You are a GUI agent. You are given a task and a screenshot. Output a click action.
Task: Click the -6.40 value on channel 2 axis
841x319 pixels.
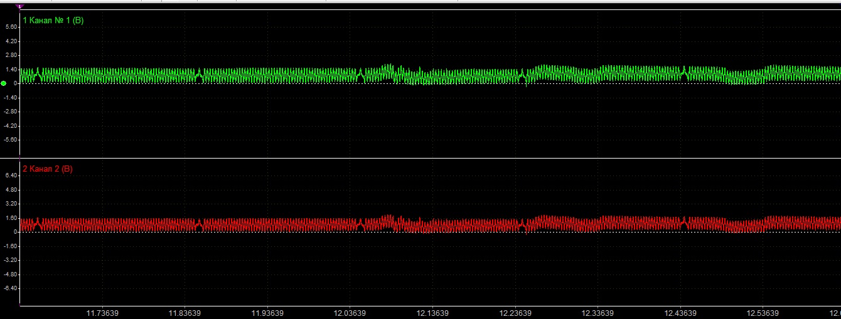point(9,288)
